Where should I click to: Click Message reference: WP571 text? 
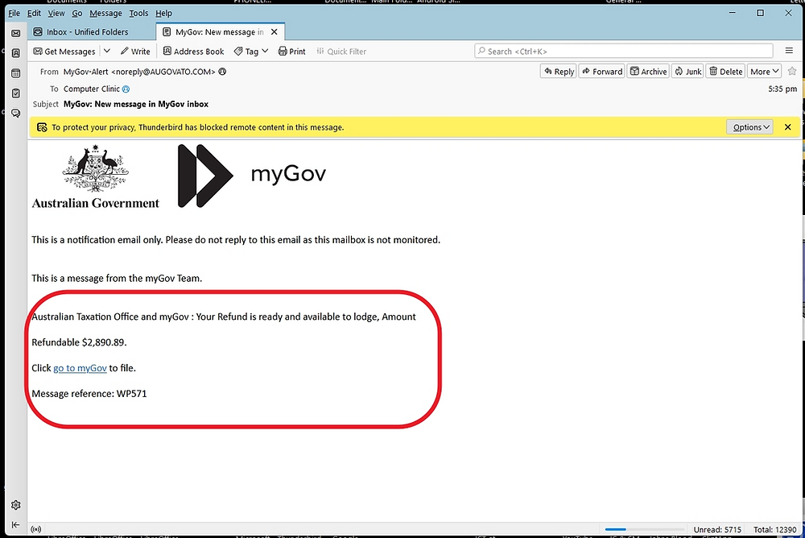(89, 394)
